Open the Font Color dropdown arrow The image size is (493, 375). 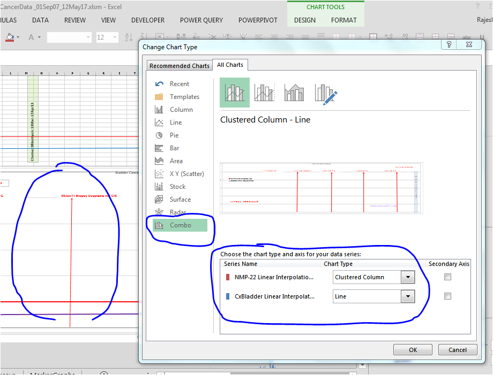click(39, 37)
